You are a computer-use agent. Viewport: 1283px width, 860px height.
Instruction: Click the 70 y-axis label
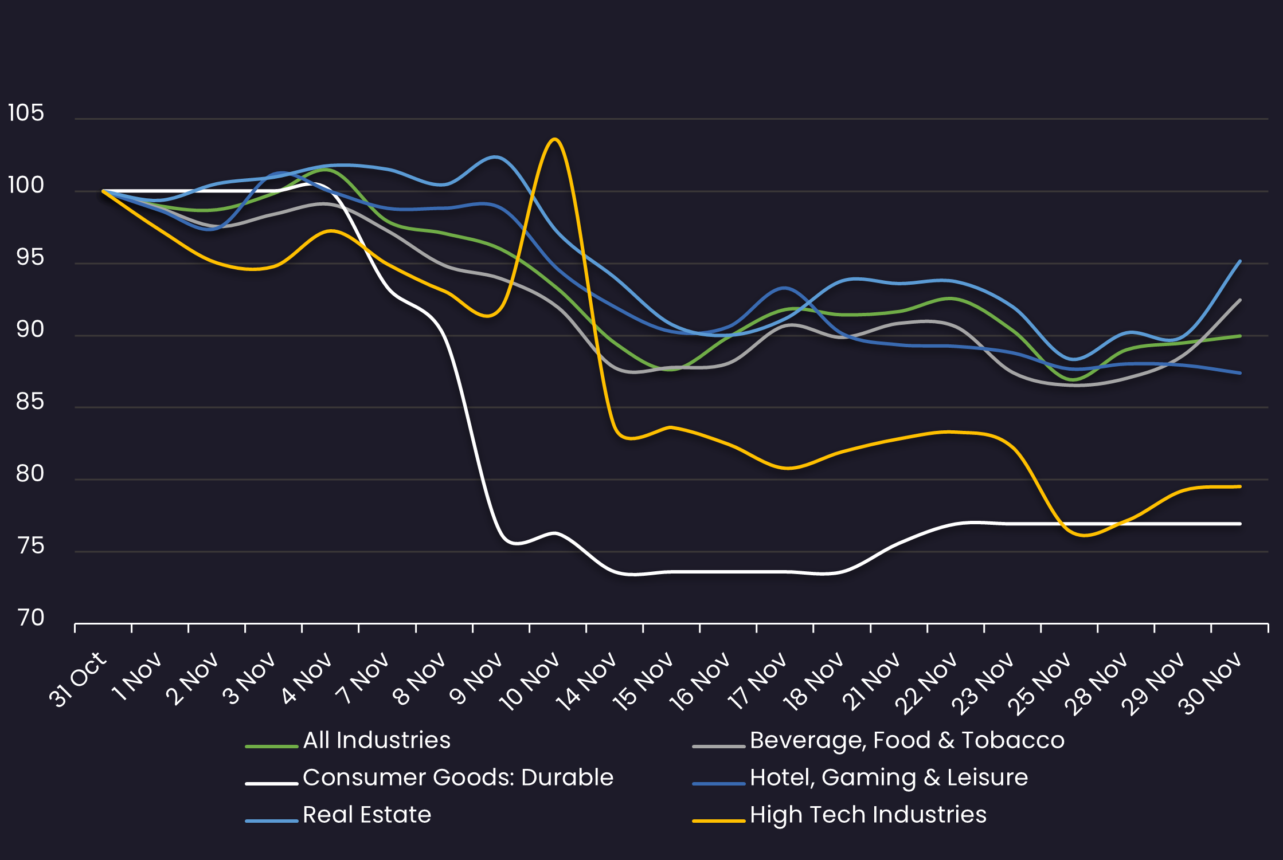[x=30, y=618]
